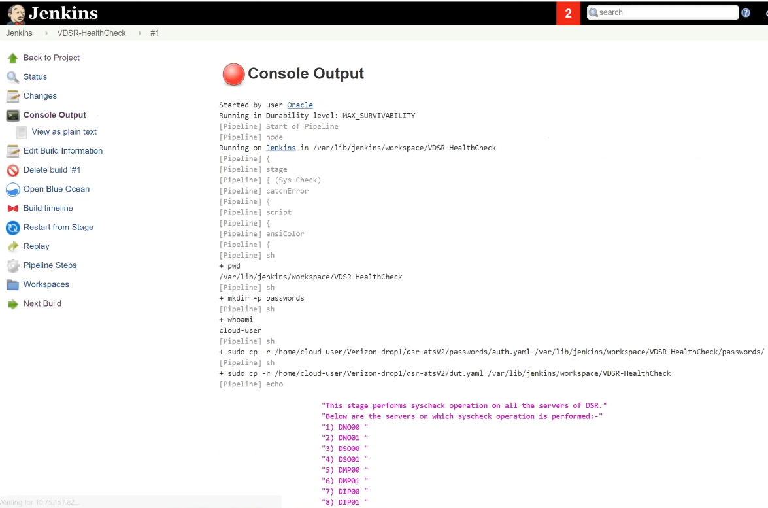
Task: Expand the Jenkins breadcrumb arrow
Action: pos(46,33)
